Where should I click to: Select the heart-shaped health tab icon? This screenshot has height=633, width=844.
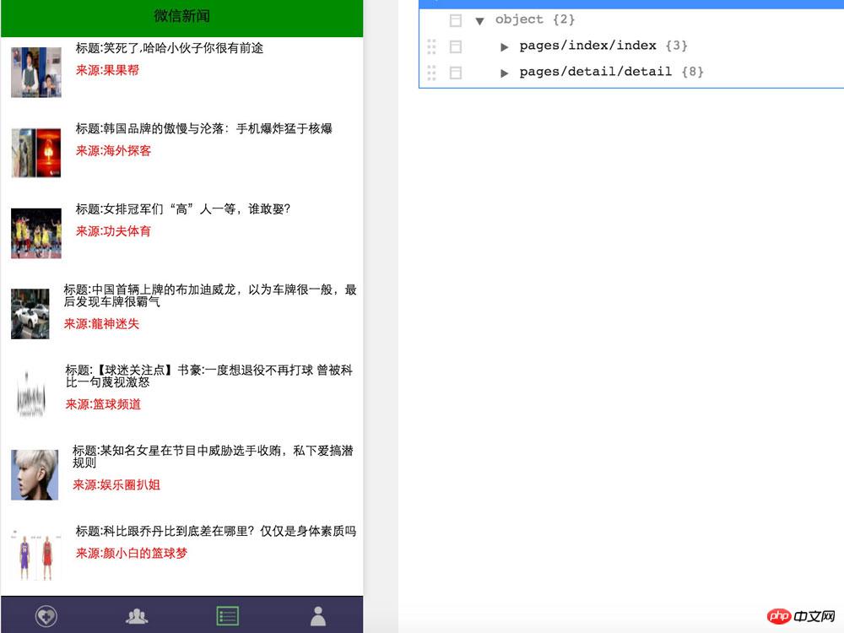click(x=46, y=616)
